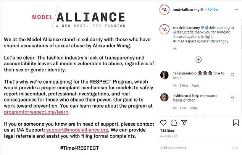Share the post with the paper plane icon
This screenshot has height=155, width=242.
[184, 123]
